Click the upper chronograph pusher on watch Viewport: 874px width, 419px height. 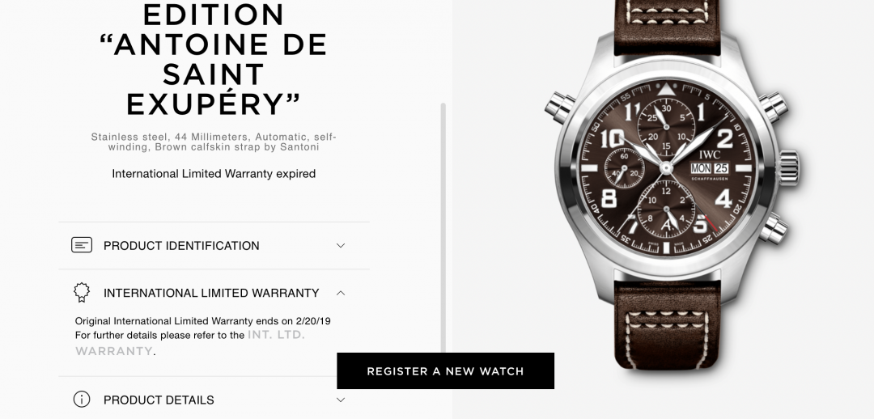click(x=774, y=107)
